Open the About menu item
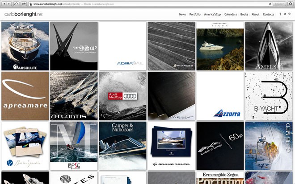Image resolution: width=295 pixels, height=184 pixels. (255, 14)
